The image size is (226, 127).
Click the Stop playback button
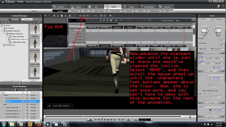[x=99, y=120]
